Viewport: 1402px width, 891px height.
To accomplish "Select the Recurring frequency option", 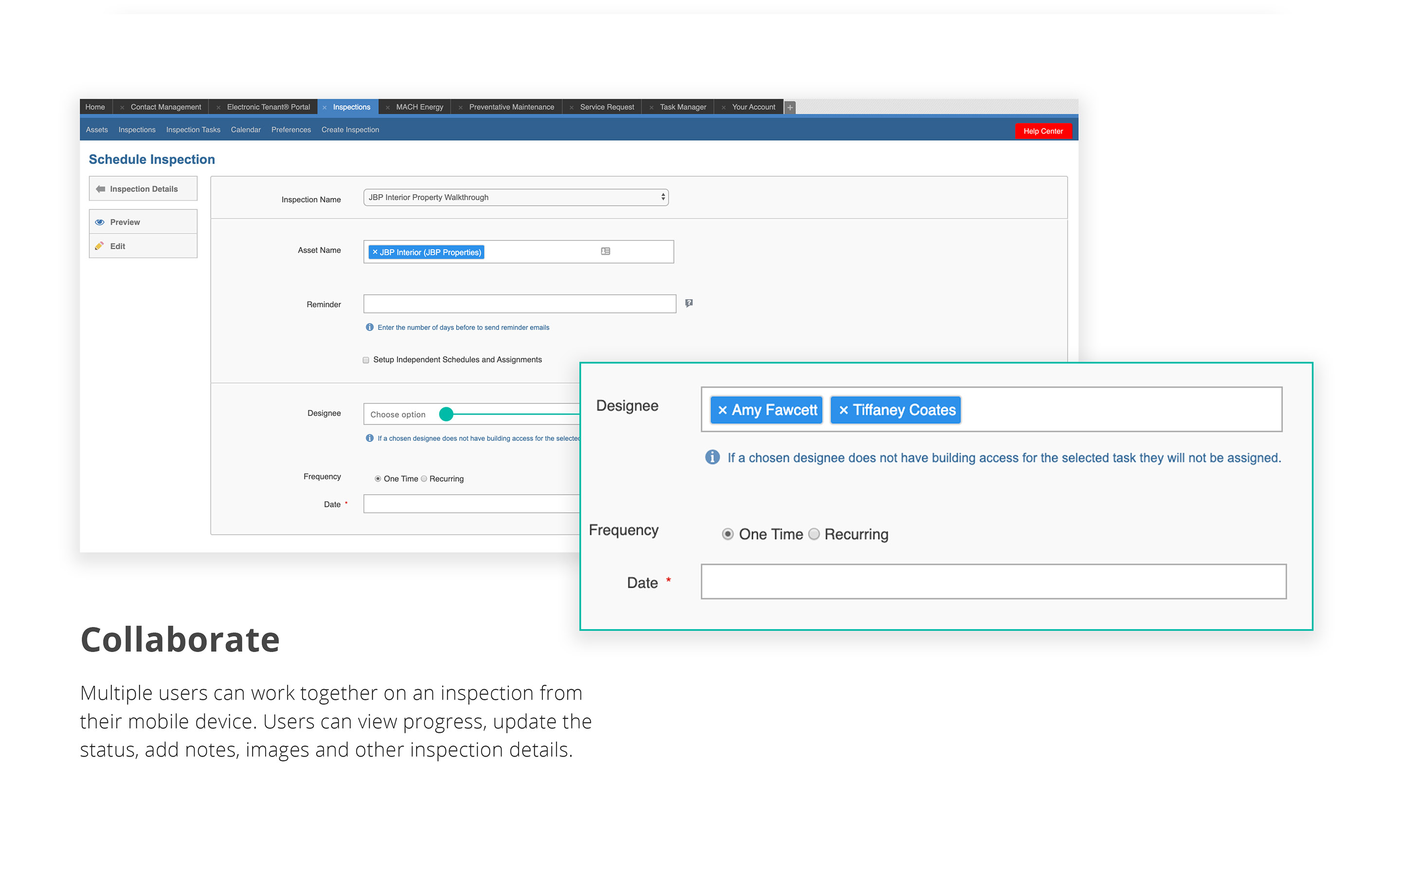I will 815,534.
